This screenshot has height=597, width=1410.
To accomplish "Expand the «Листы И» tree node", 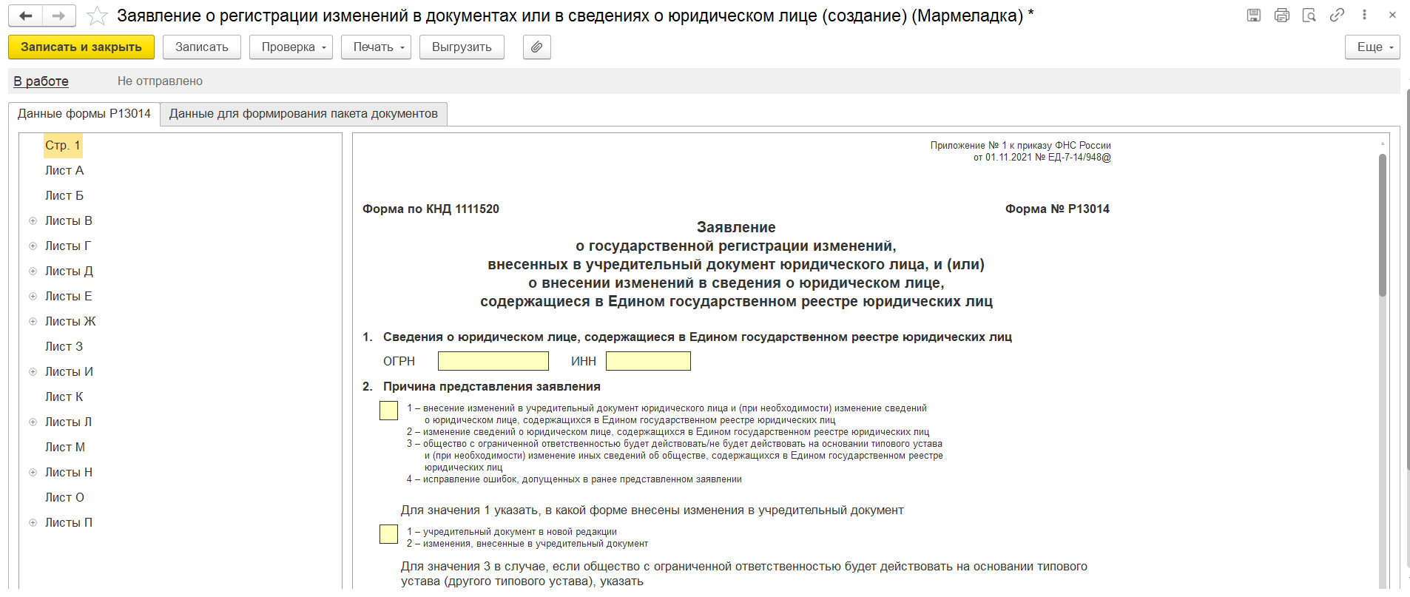I will tap(33, 372).
